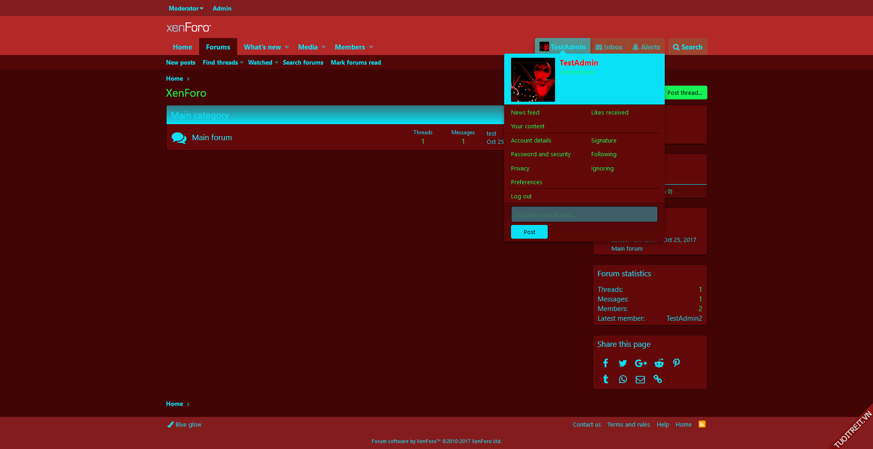Image resolution: width=873 pixels, height=449 pixels.
Task: Copy page link via chain icon
Action: [658, 379]
